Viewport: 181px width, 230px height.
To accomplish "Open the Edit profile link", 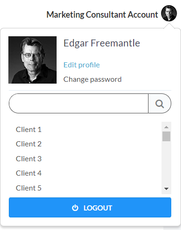I will point(82,65).
